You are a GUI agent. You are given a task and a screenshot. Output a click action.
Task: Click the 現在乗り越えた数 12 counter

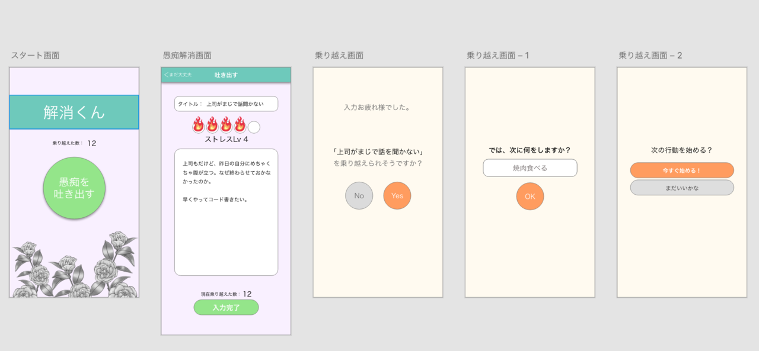(226, 294)
